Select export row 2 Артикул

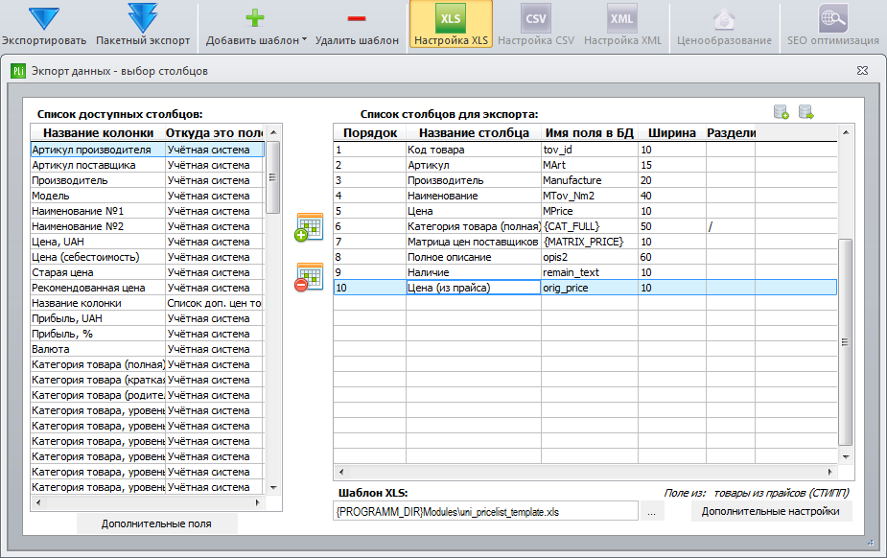[585, 165]
